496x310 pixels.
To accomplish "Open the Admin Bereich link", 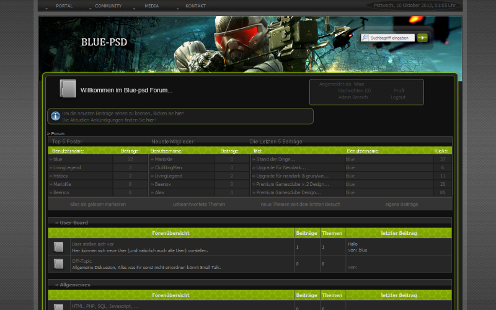I will (353, 97).
